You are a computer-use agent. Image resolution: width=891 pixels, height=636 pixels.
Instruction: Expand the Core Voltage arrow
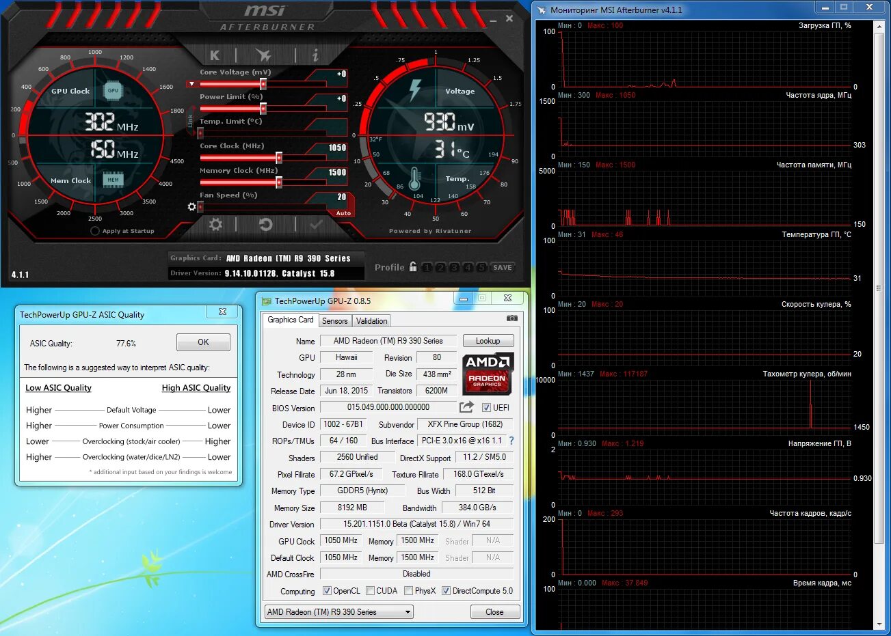tap(191, 84)
